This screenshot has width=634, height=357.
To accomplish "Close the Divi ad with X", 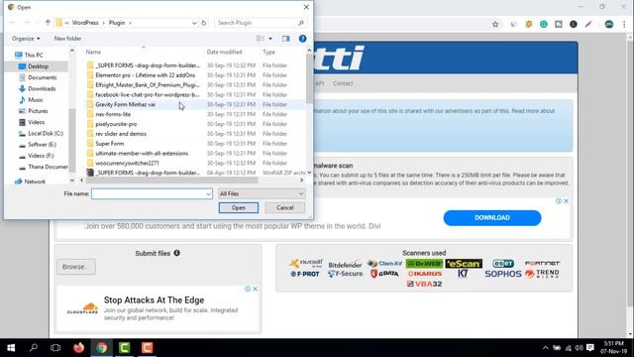I will click(566, 200).
